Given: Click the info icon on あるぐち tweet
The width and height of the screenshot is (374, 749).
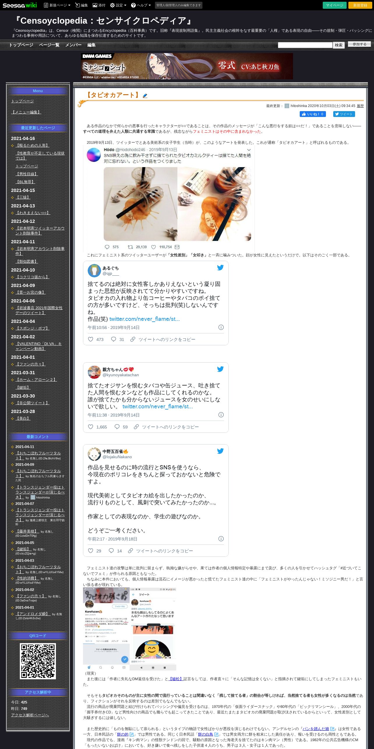Looking at the screenshot, I should tap(221, 327).
